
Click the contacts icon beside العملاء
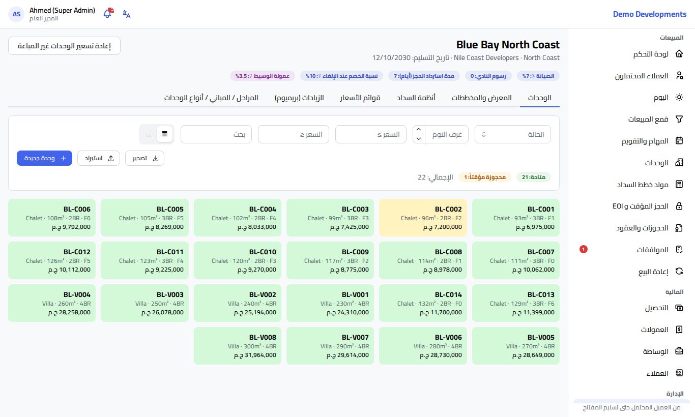[679, 373]
